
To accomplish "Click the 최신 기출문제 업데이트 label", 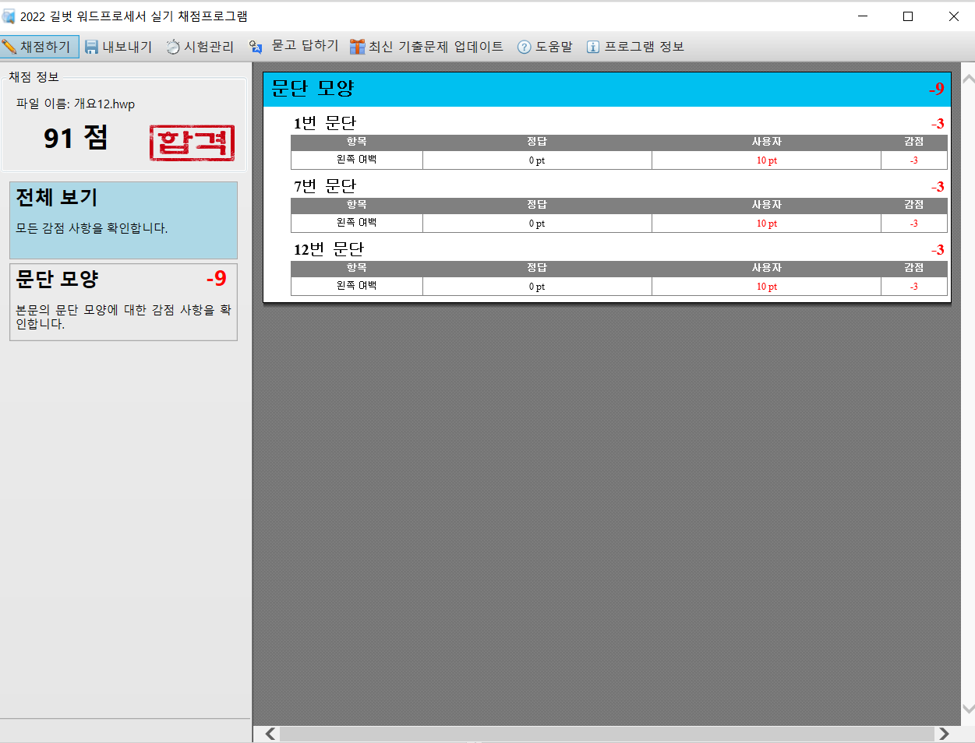I will (x=436, y=47).
